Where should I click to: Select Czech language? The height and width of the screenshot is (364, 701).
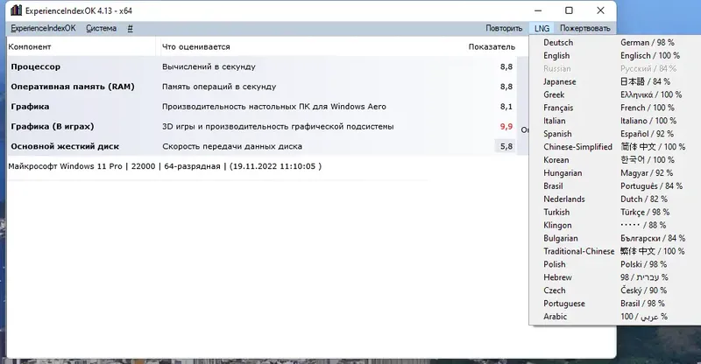coord(615,290)
